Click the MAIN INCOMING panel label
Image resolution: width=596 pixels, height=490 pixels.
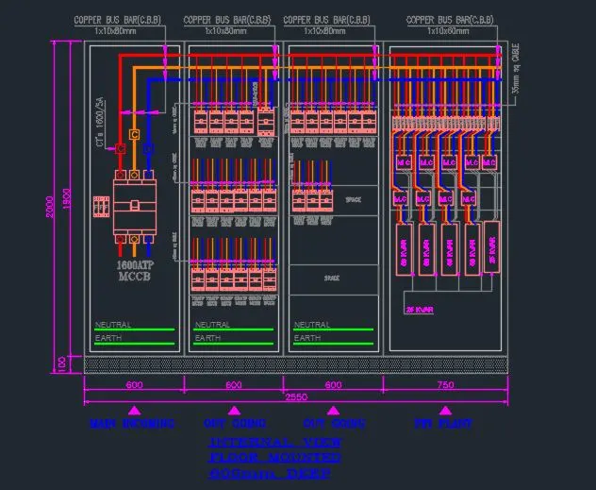pyautogui.click(x=132, y=424)
